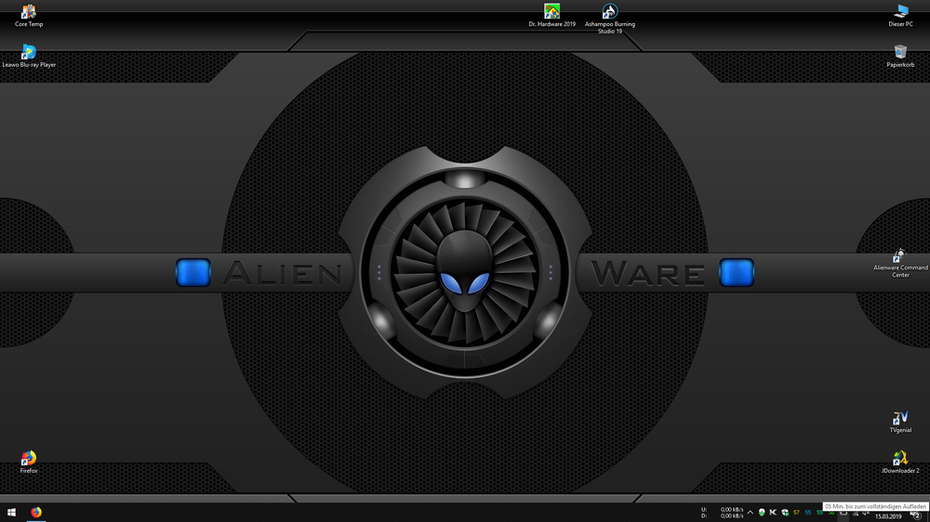Click the Dieser PC desktop icon
The image size is (930, 522).
(x=900, y=13)
